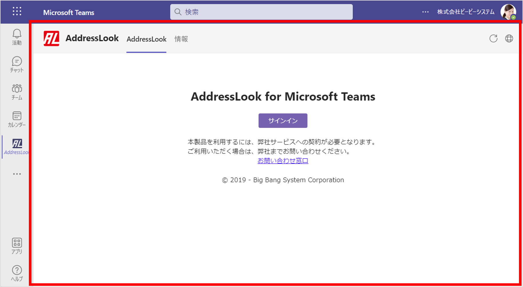Go to チーム in the sidebar
The image size is (523, 287).
pyautogui.click(x=17, y=92)
